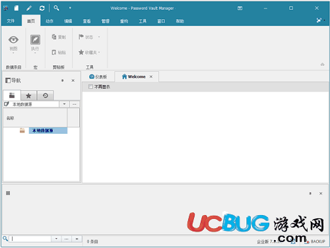Collapse the ribbon with the corner arrow
The height and width of the screenshot is (248, 330).
[322, 65]
